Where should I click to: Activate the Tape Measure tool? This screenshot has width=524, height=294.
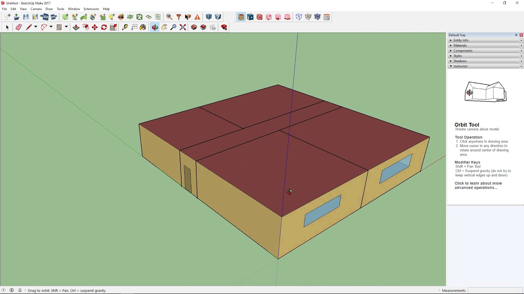click(x=125, y=27)
